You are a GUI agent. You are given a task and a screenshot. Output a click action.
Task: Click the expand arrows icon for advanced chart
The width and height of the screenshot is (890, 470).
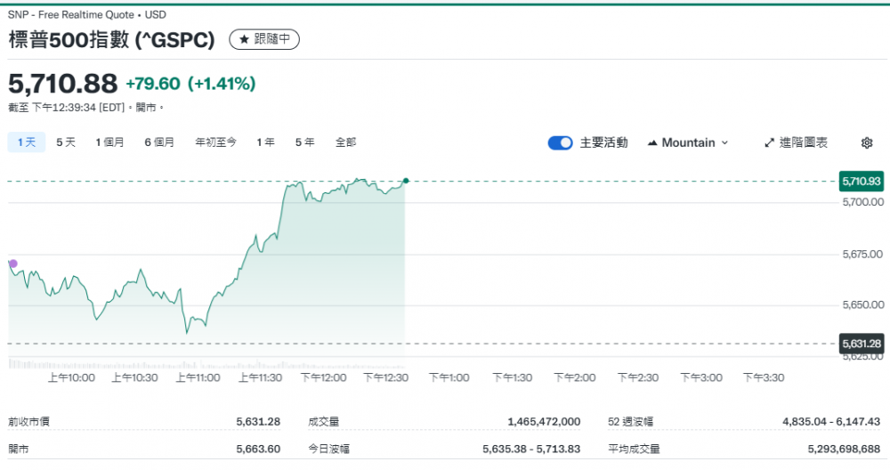pyautogui.click(x=769, y=142)
